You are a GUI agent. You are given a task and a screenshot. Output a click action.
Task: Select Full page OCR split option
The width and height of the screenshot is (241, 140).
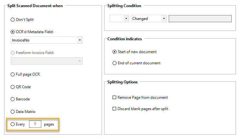click(13, 74)
